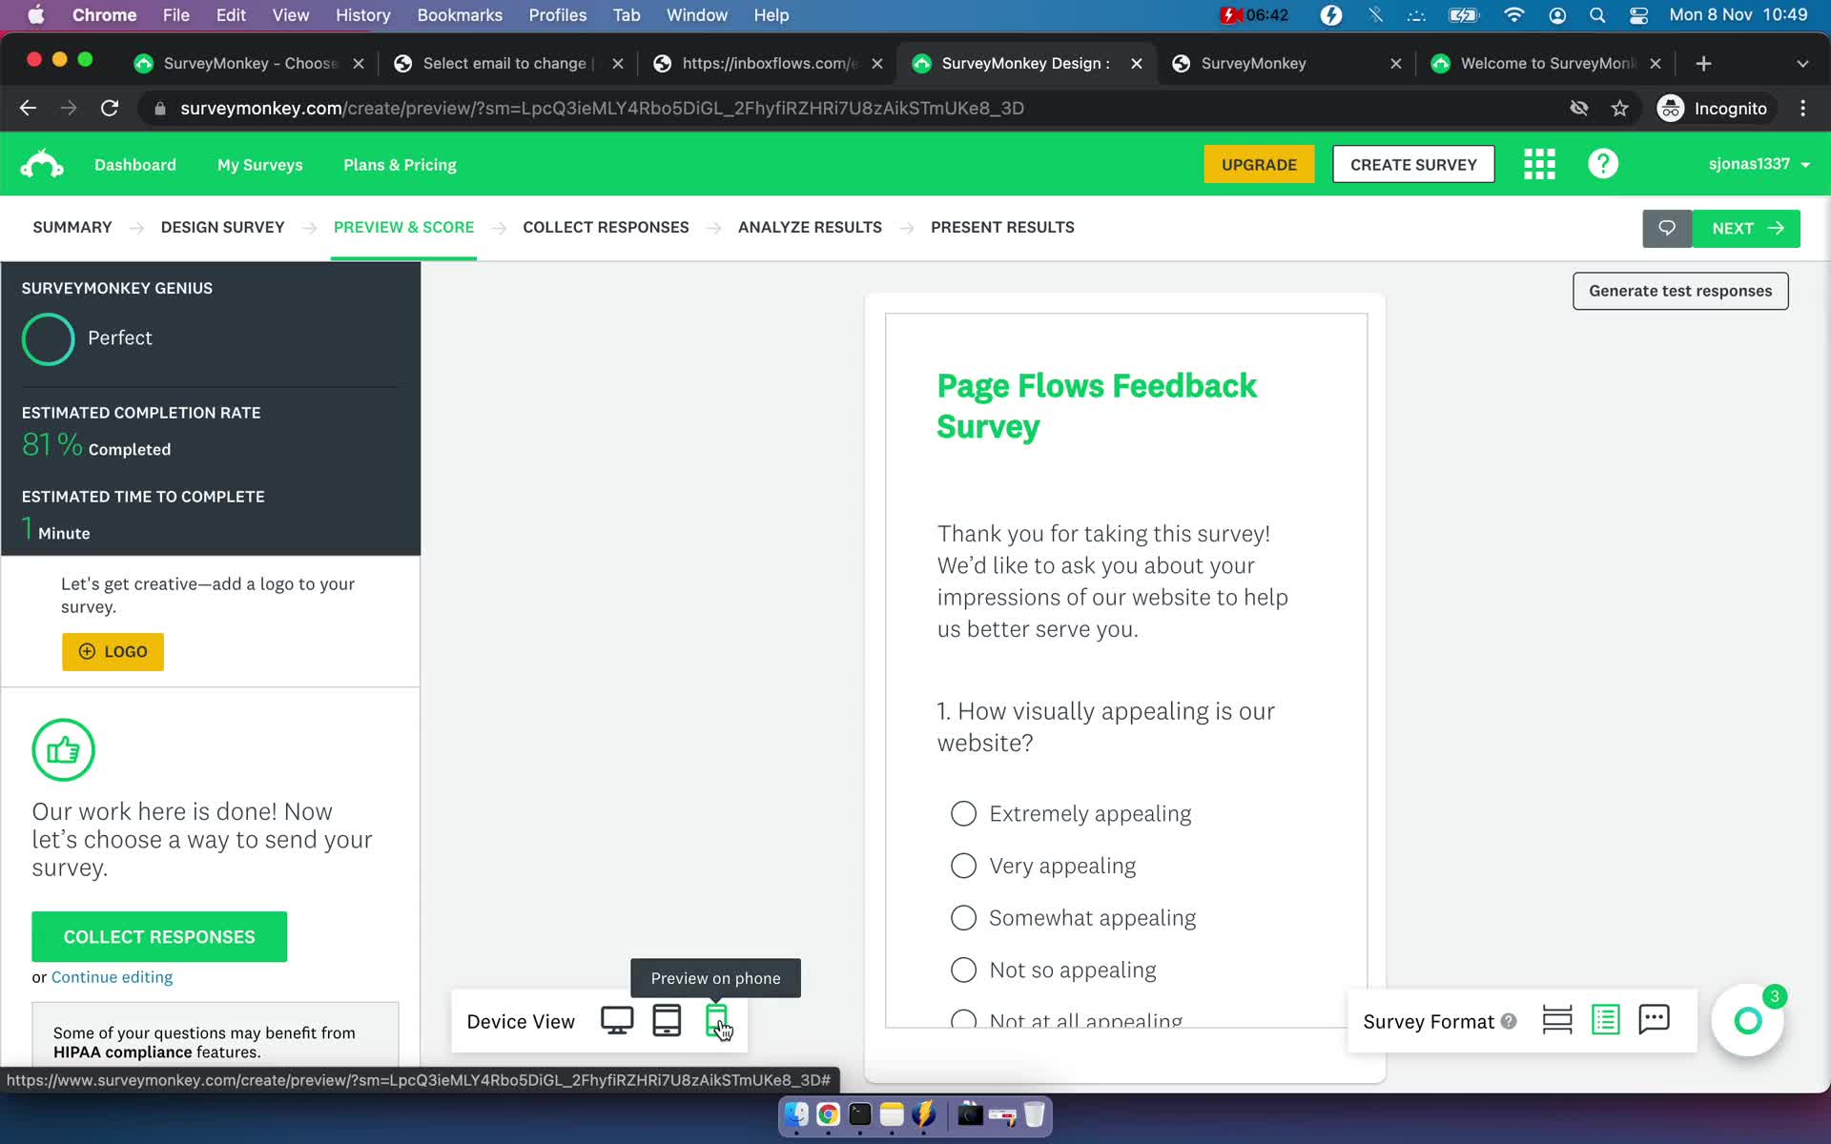
Task: Click the PREVIEW & SCORE tab
Action: tap(403, 227)
